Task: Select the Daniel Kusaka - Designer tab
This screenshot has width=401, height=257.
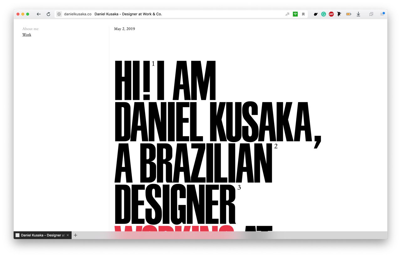Action: pyautogui.click(x=43, y=235)
